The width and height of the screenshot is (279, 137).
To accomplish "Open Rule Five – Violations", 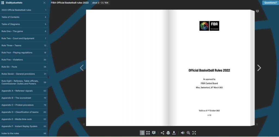I will [24, 60].
